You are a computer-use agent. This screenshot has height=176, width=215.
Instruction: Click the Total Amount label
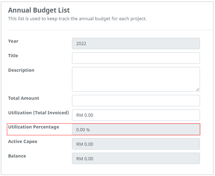24,98
